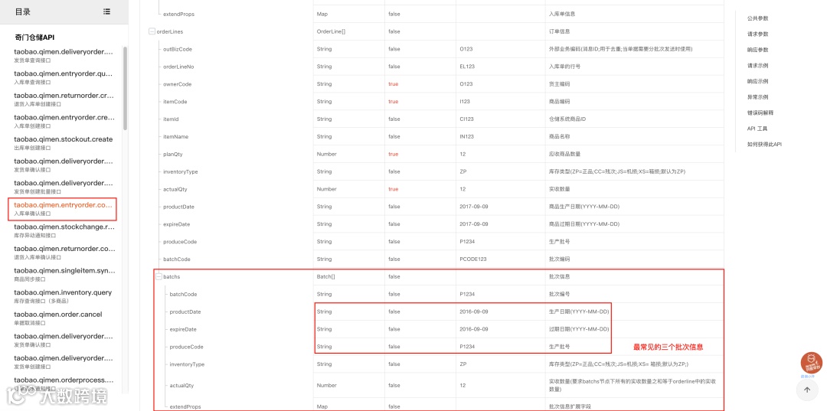Jump to 错误码解释 section
Viewport: 827px width, 411px height.
pos(760,113)
